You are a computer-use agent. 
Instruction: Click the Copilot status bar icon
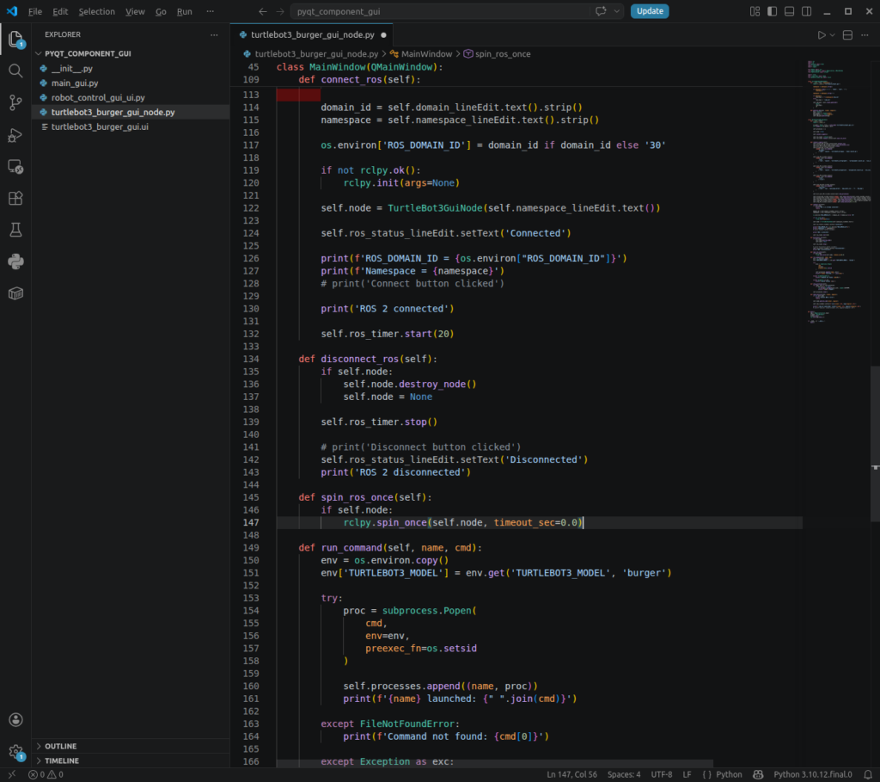coord(758,775)
